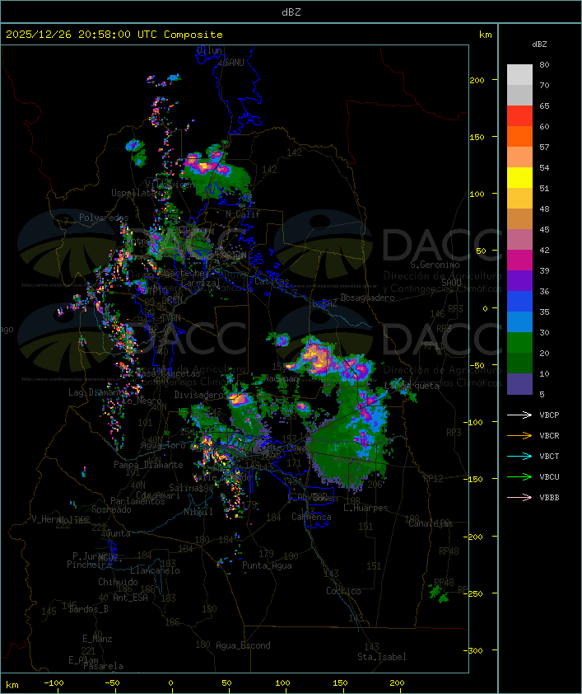This screenshot has height=694, width=582.
Task: Click the Uspallata map label
Action: (133, 193)
